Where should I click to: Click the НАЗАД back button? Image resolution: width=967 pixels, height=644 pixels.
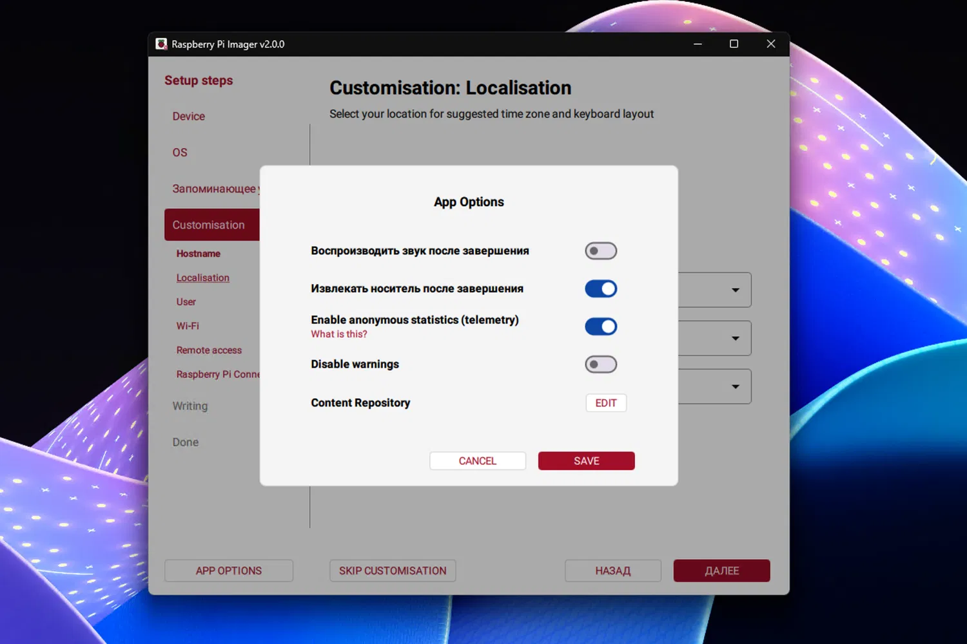[613, 571]
